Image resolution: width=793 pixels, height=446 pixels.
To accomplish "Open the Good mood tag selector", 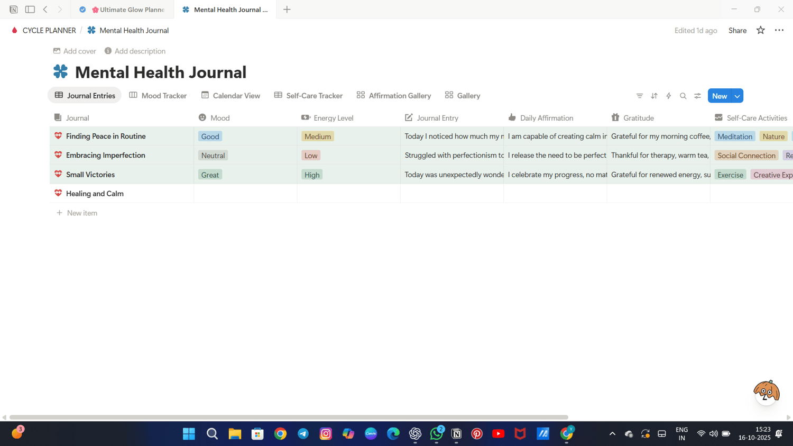I will tap(210, 136).
